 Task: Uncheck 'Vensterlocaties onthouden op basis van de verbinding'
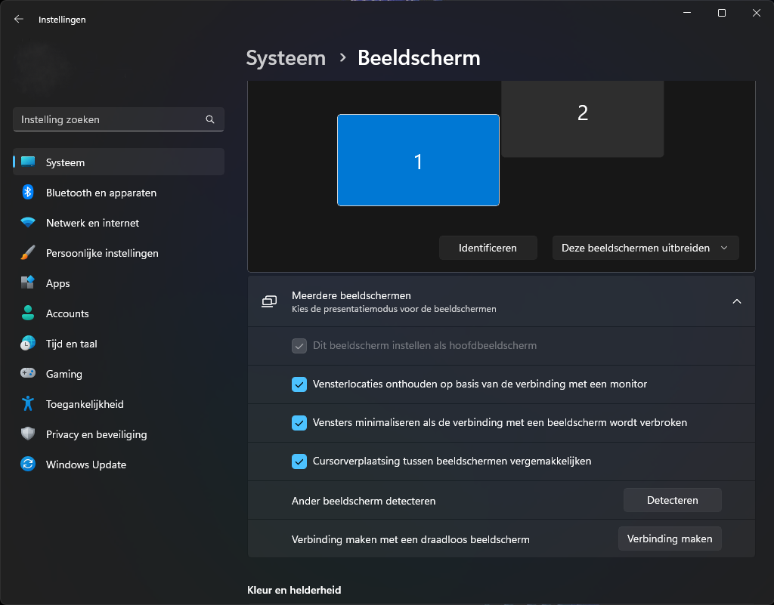click(299, 384)
